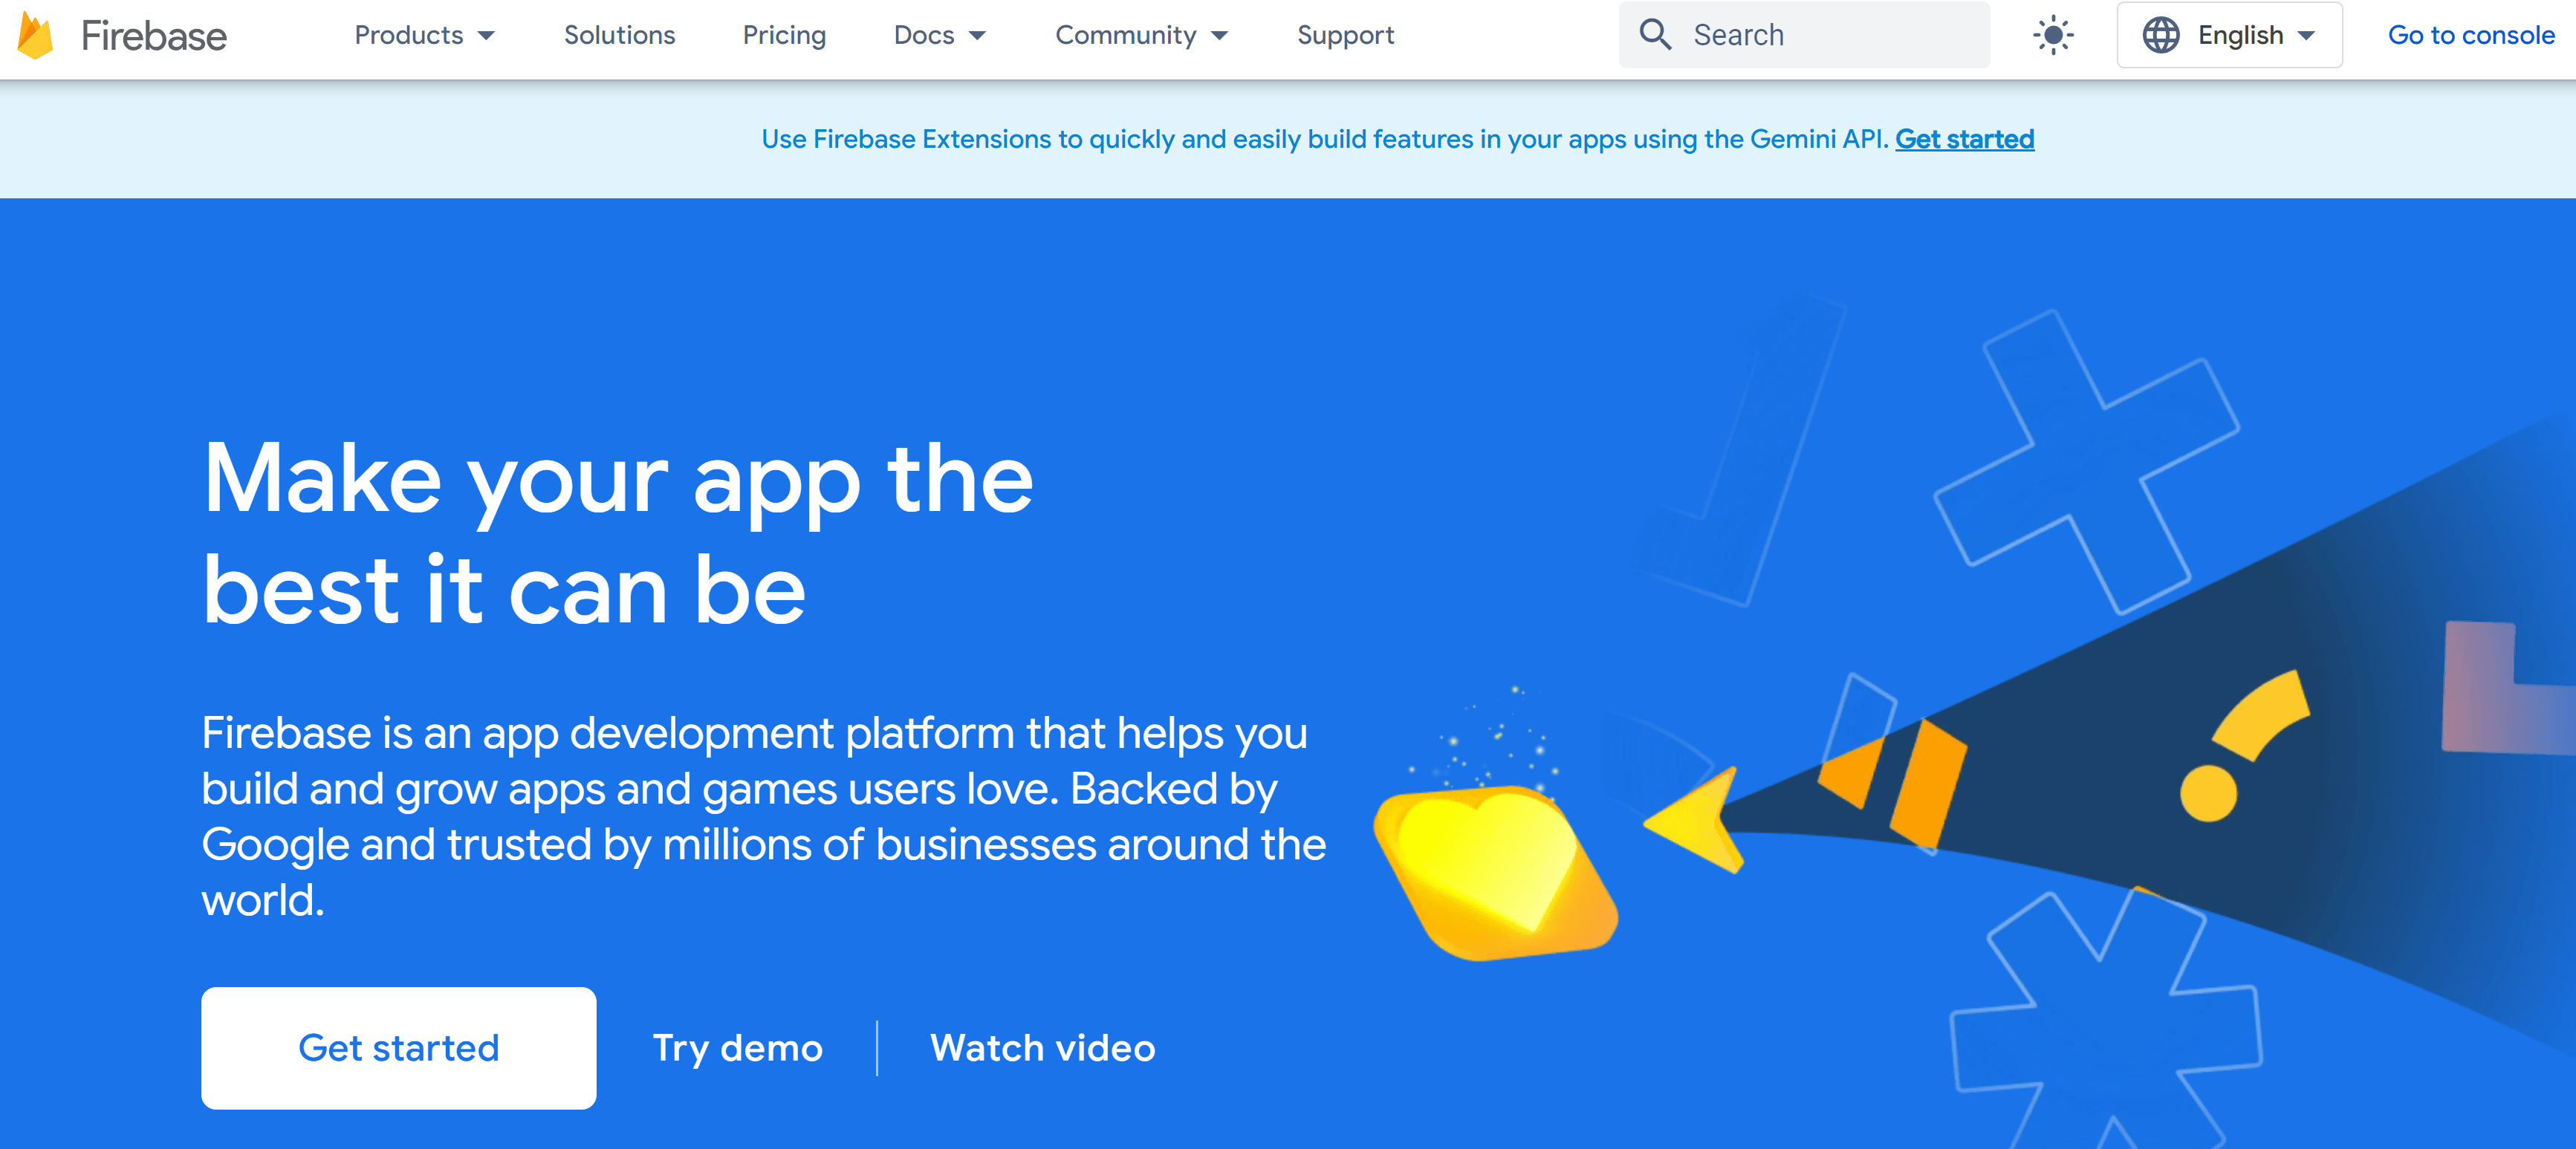Click the magnifier icon in the search box
Image resolution: width=2576 pixels, height=1149 pixels.
[x=1655, y=35]
